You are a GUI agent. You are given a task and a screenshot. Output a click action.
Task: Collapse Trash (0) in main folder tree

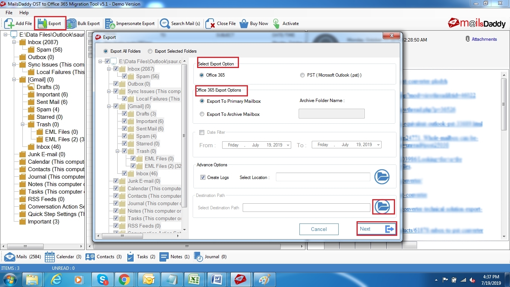[x=23, y=124]
